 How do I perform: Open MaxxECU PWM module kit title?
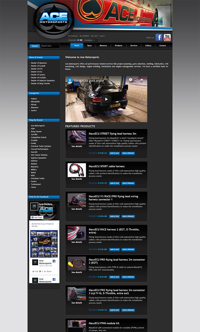click(104, 323)
